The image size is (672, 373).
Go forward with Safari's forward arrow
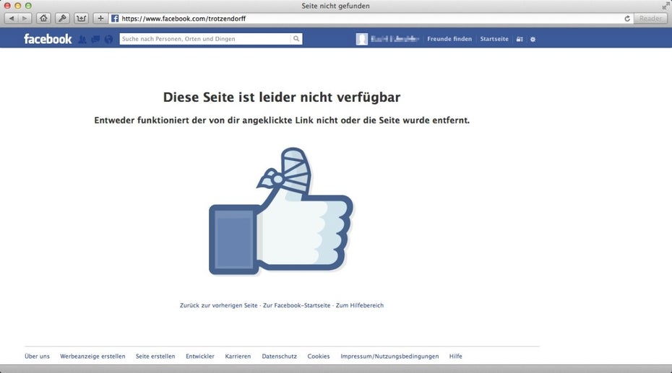coord(25,18)
